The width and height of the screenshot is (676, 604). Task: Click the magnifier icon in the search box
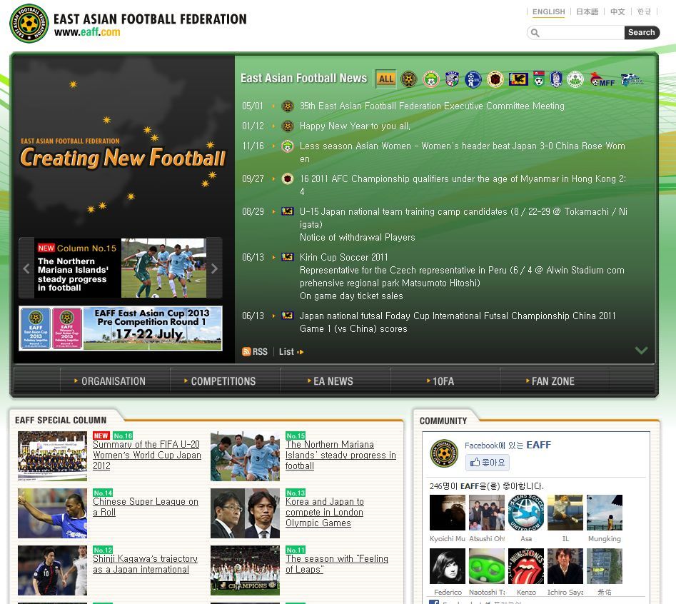tap(535, 33)
